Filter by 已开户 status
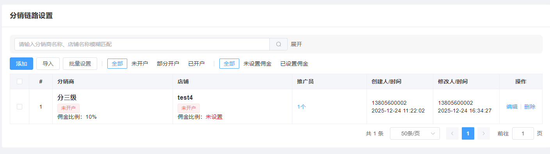This screenshot has width=550, height=154. 196,64
